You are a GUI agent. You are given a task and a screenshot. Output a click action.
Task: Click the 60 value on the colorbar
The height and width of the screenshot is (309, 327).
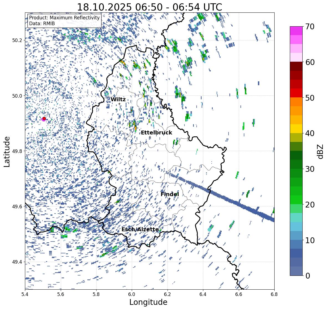310,62
